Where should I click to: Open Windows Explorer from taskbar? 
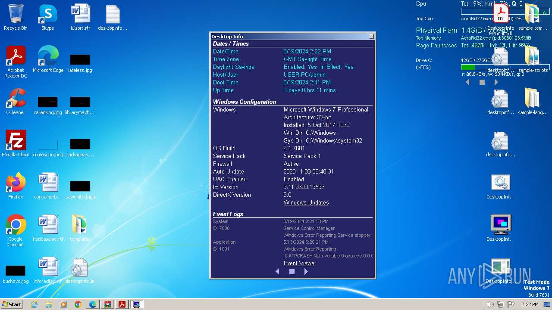tap(49, 304)
